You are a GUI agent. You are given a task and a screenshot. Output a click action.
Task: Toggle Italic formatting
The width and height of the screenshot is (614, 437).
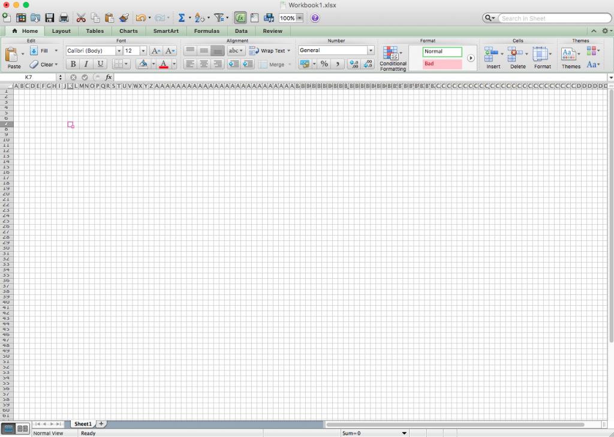(x=86, y=64)
